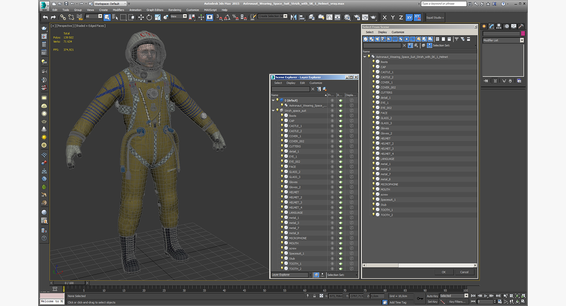Constrain transforms to the Z axis
This screenshot has width=566, height=306.
(x=401, y=17)
